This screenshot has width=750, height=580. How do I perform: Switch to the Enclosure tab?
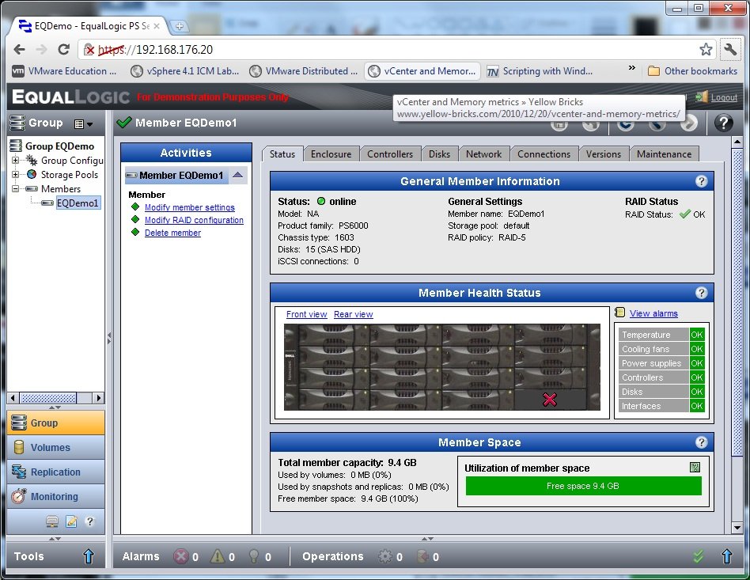[x=331, y=154]
